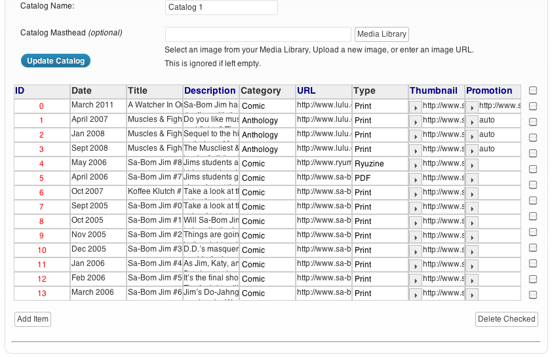Open promotion picker arrow for row 0
The width and height of the screenshot is (552, 357).
pos(472,106)
